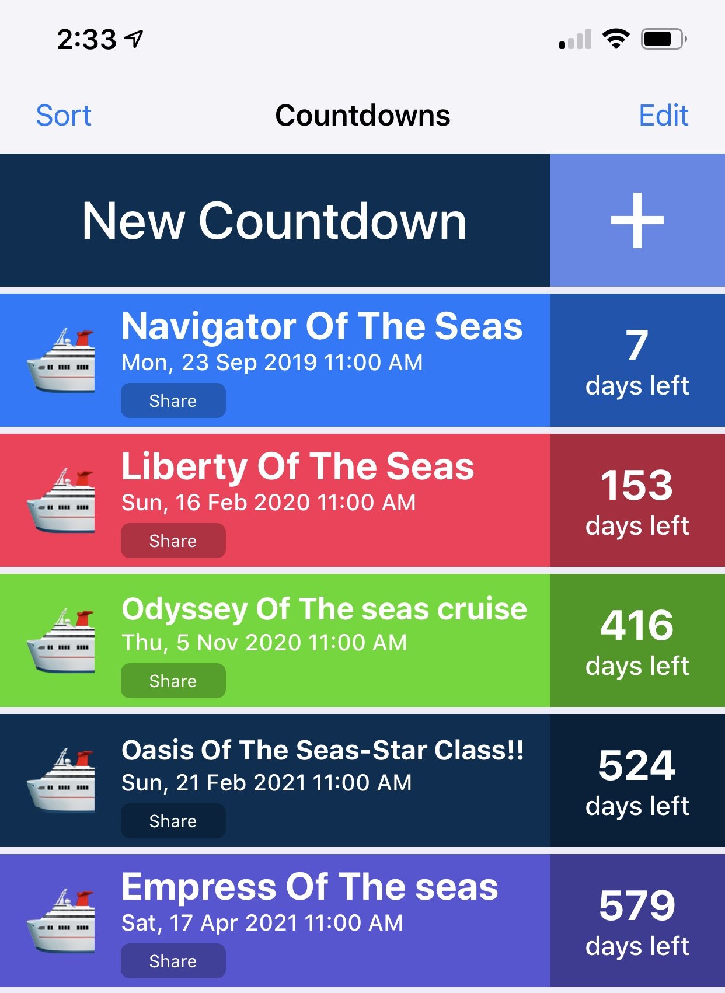The width and height of the screenshot is (725, 993).
Task: Tap the Oasis Of The Seas ship icon
Action: click(x=61, y=781)
